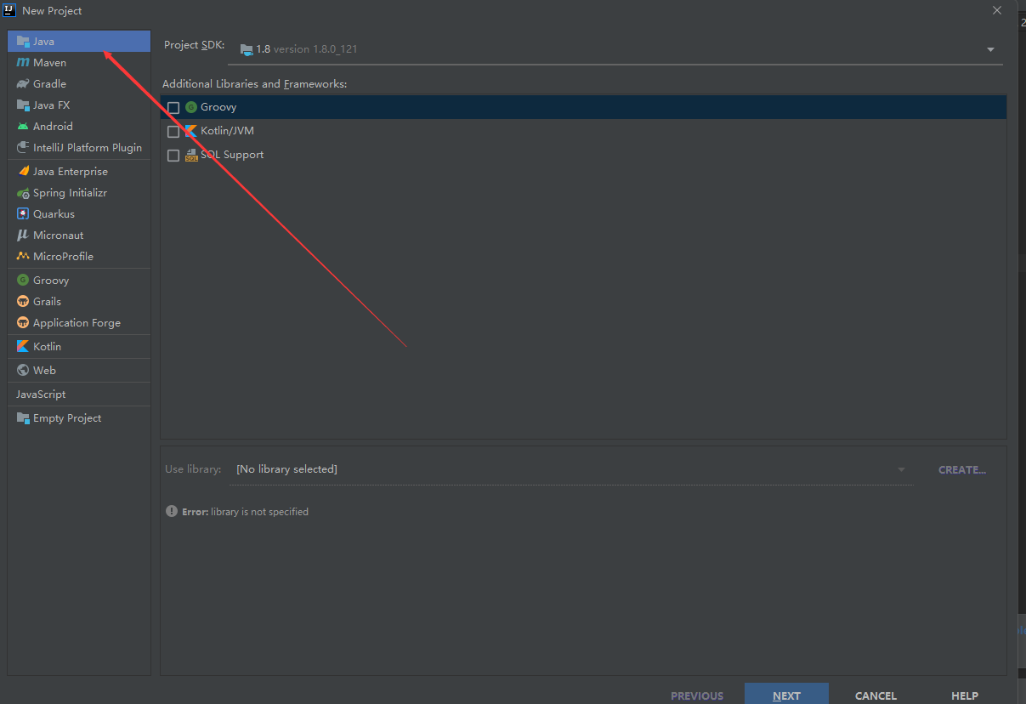Click the '[No library selected]' combo box
Screen dimensions: 1026x704
tap(571, 469)
